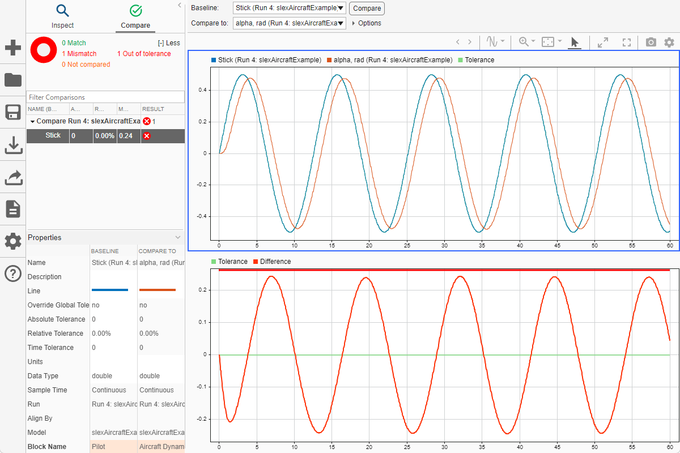Expand the Options section

point(366,23)
